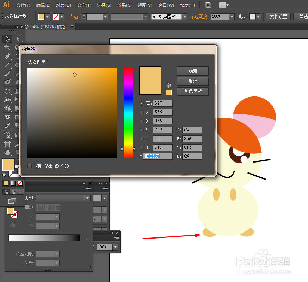The width and height of the screenshot is (308, 282).
Task: Click the toolbar fill color swatch
Action: tap(8, 165)
